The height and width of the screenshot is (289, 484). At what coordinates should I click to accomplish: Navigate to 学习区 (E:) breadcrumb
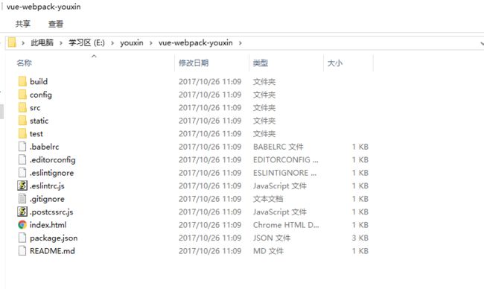(86, 42)
